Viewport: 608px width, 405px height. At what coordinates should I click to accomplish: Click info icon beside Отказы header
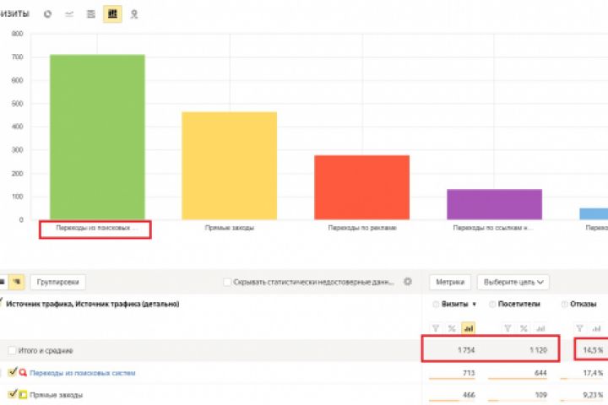tap(565, 305)
